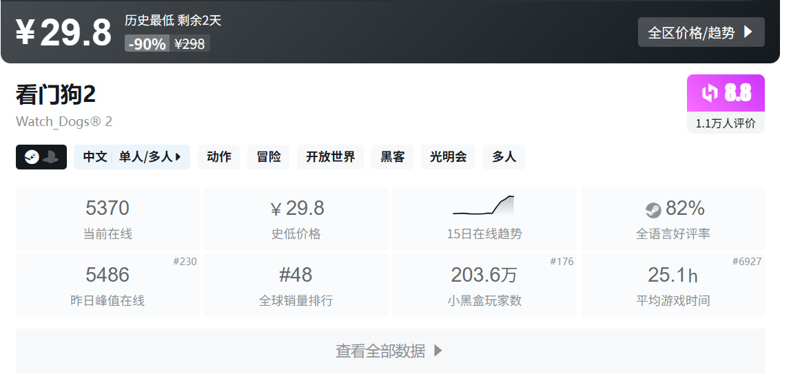Click the #48 全球销量排行 card
This screenshot has width=791, height=374.
coord(296,285)
